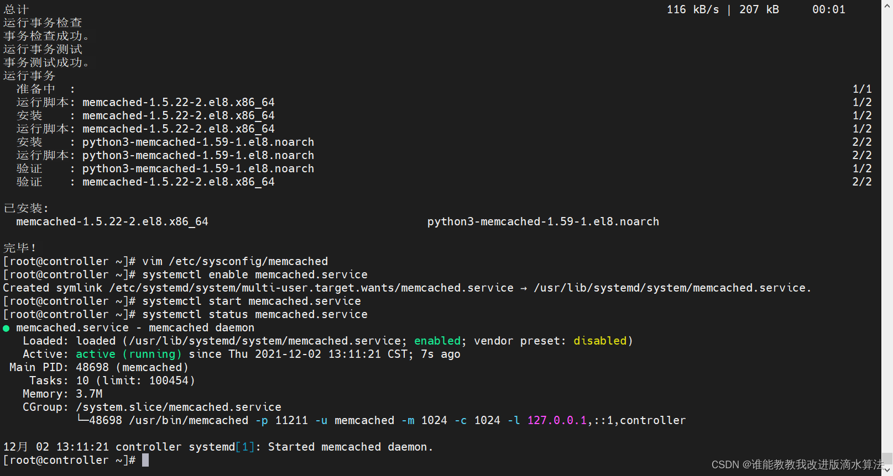Click the last '[root@controller ~]#' prompt

(x=69, y=460)
